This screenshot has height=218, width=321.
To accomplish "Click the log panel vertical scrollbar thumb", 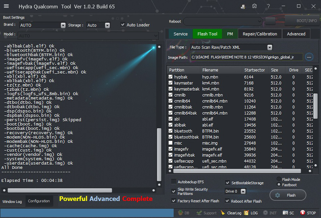I will [x=159, y=154].
